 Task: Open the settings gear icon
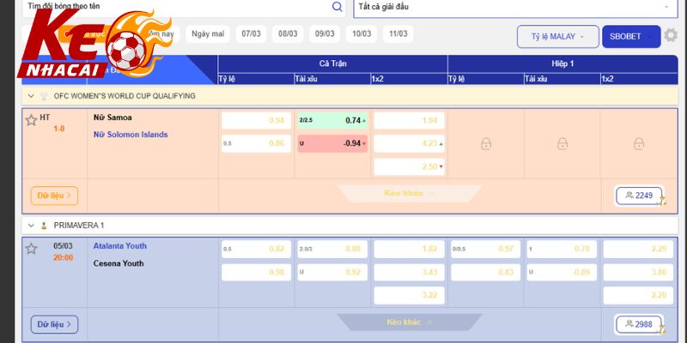pos(671,37)
